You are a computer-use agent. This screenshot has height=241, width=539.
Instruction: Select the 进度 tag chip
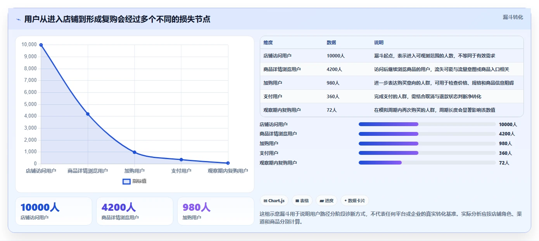pos(327,201)
